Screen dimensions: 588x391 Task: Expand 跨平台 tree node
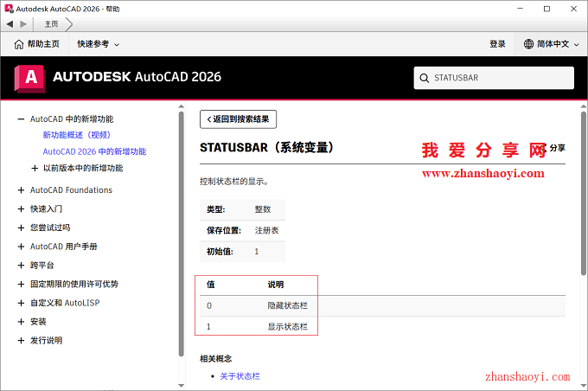tap(21, 266)
